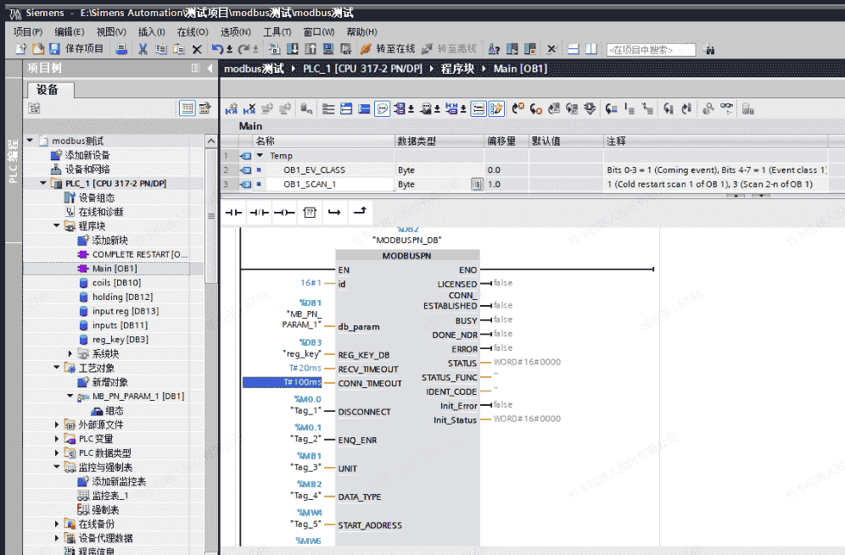Select the 设备 tab
The width and height of the screenshot is (845, 555).
[48, 90]
